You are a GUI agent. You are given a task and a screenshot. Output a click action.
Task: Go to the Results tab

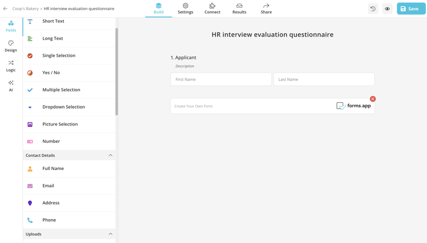240,9
